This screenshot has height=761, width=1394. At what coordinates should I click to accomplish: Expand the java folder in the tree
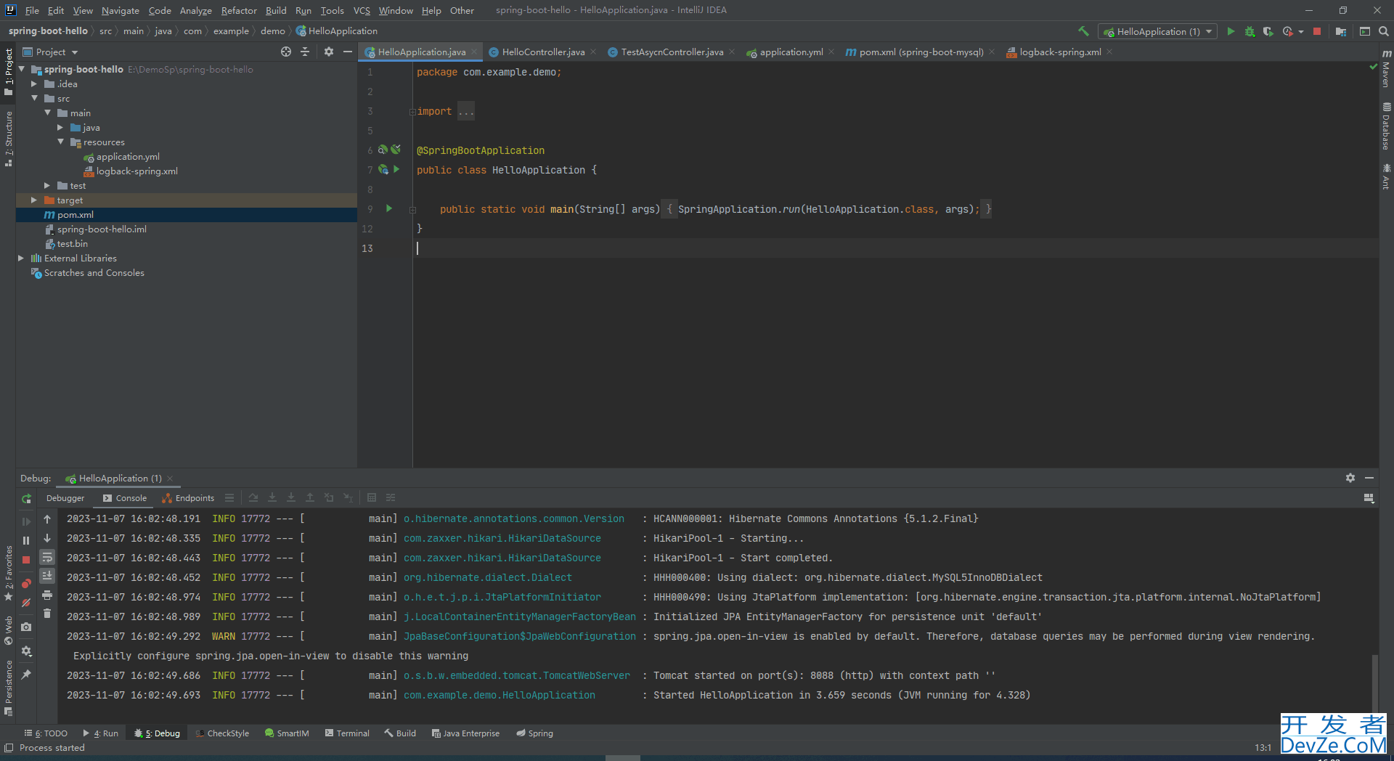pos(60,127)
